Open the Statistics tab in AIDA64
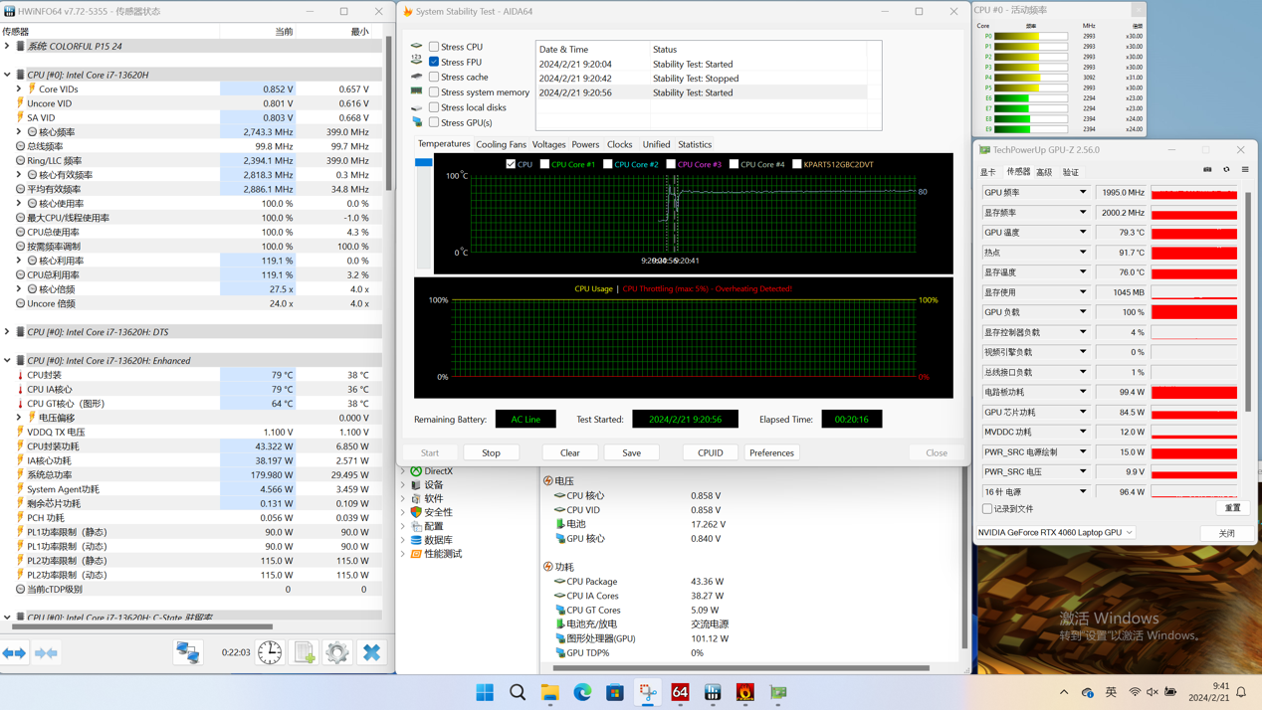1262x710 pixels. coord(695,145)
